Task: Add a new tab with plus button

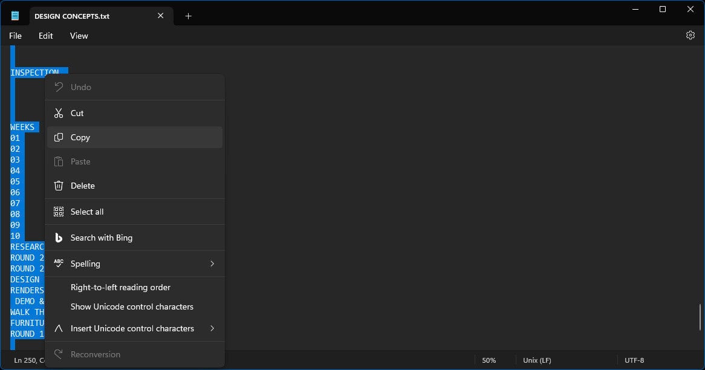Action: pos(188,16)
